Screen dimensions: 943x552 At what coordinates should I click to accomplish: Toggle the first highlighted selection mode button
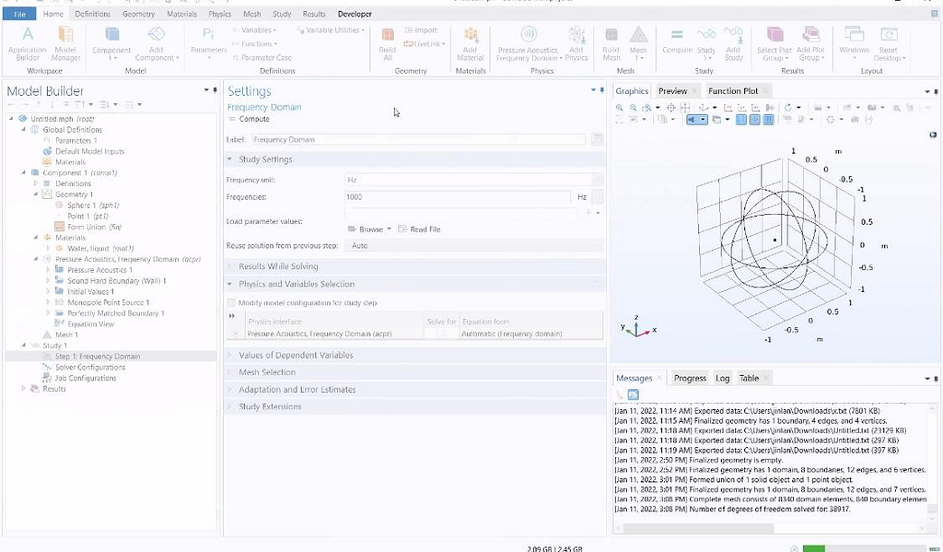(741, 119)
